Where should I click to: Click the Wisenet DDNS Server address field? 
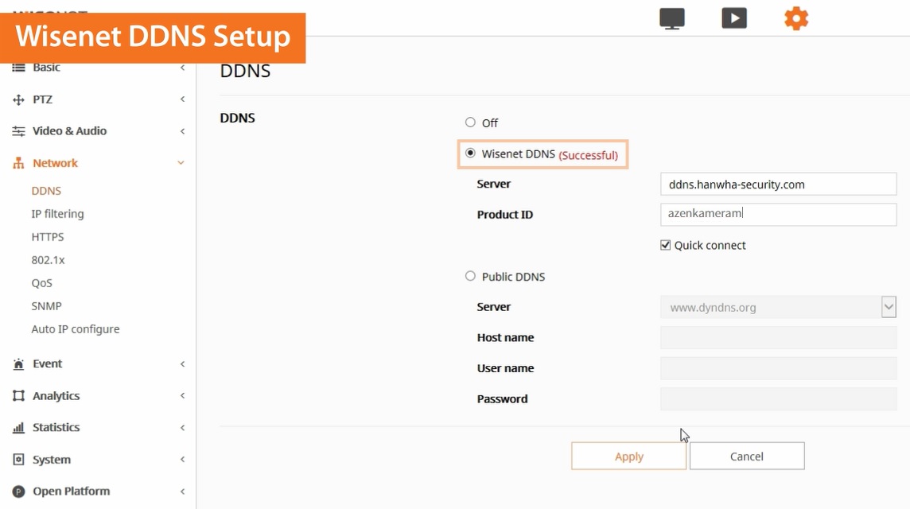point(778,184)
